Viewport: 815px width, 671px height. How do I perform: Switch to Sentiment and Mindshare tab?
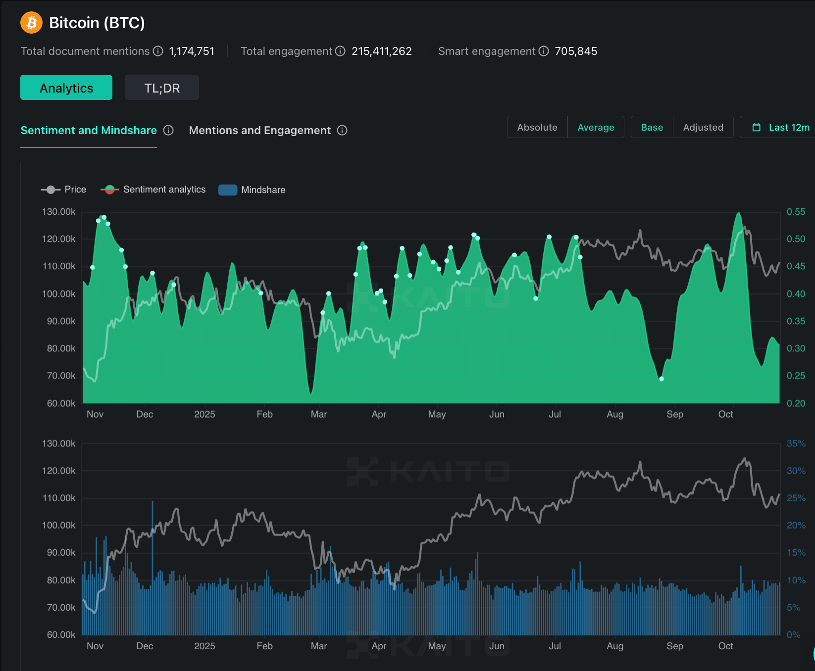click(x=89, y=130)
